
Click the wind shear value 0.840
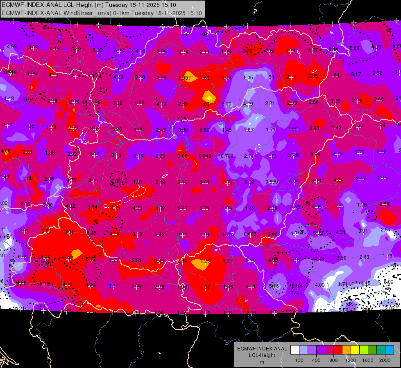[x=205, y=156]
